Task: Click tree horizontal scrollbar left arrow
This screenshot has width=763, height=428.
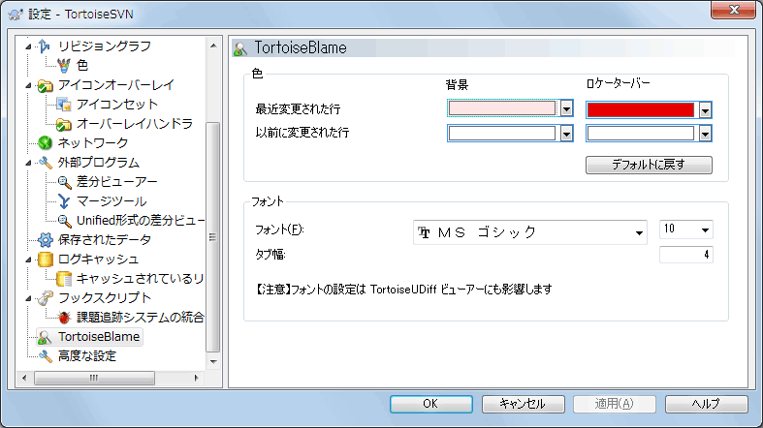Action: pyautogui.click(x=24, y=378)
